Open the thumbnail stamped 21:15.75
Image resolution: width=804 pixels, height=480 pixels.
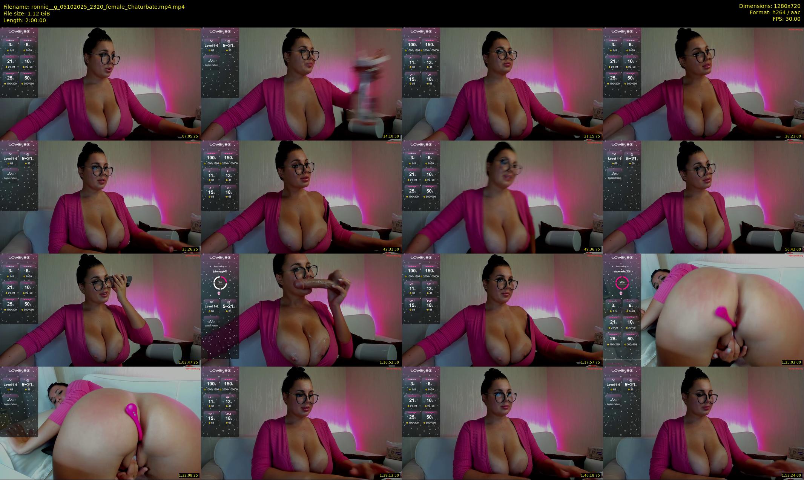(x=502, y=84)
